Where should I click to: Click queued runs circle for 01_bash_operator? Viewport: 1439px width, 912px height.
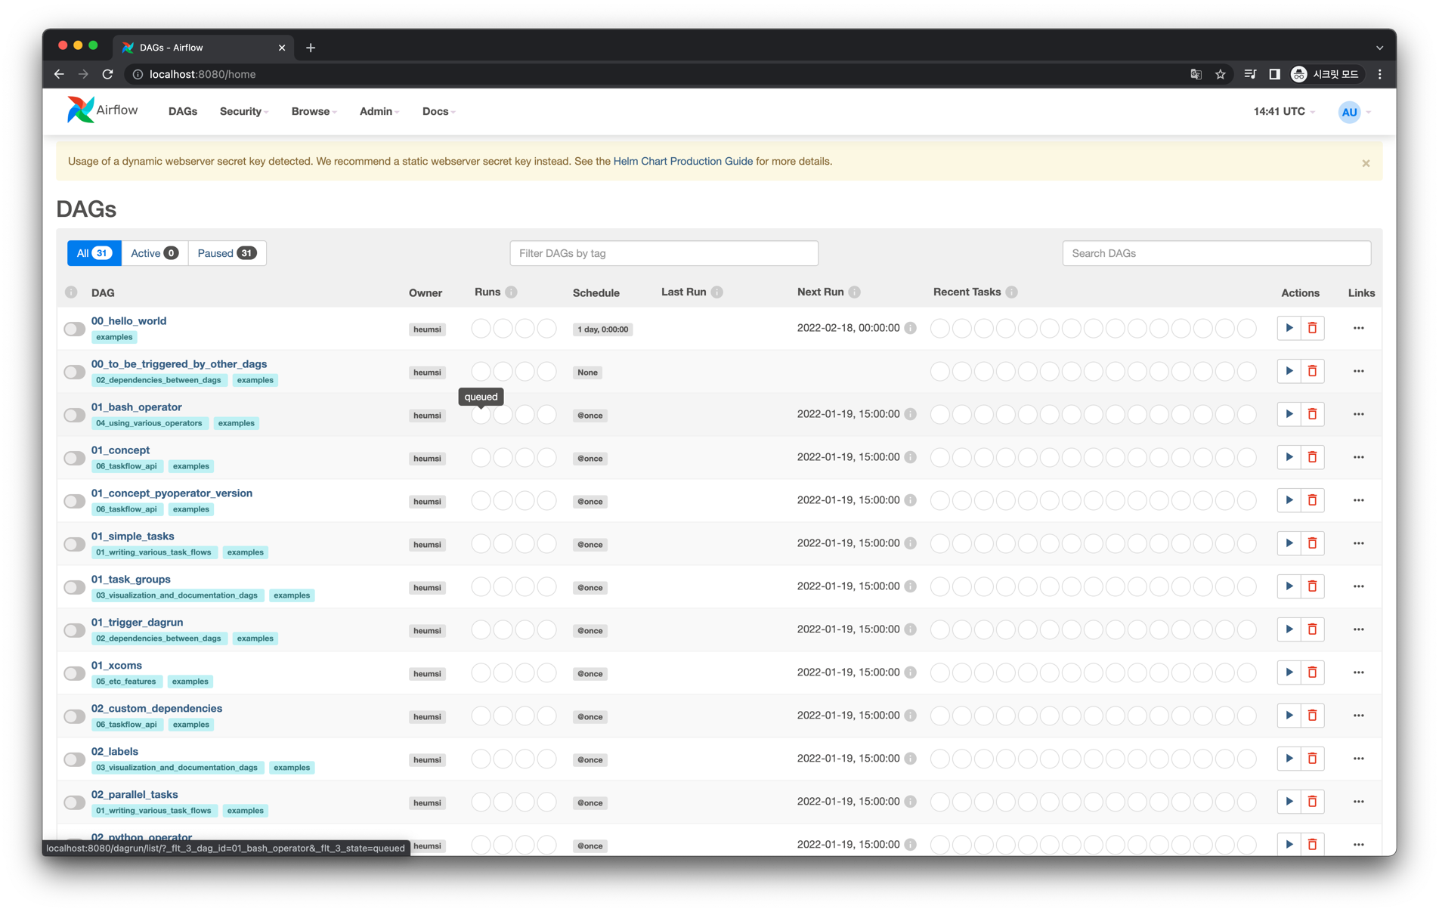pos(481,415)
